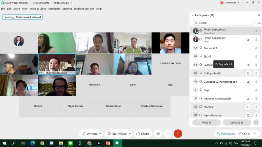Click the sort participants icon
Viewport: 262px width, 147px height.
259,23
